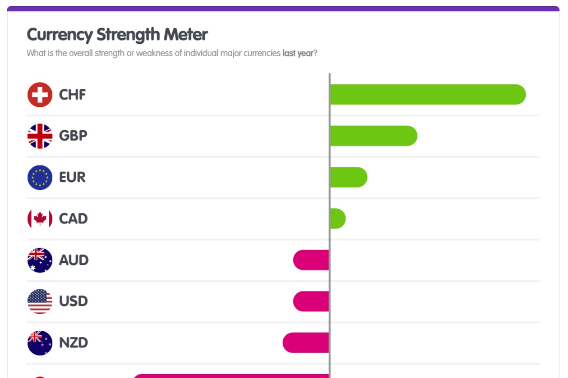Image resolution: width=568 pixels, height=378 pixels.
Task: Click the Swiss flag icon
Action: 40,95
